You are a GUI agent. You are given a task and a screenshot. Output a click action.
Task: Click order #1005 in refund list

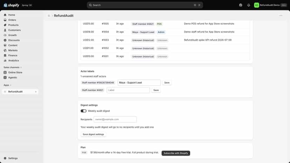(105, 24)
